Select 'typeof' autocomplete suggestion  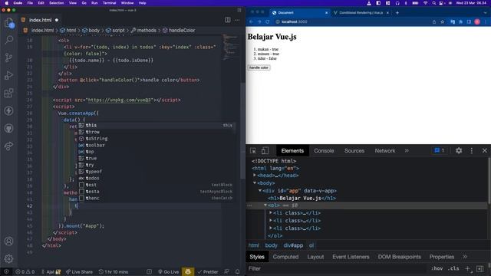click(156, 172)
